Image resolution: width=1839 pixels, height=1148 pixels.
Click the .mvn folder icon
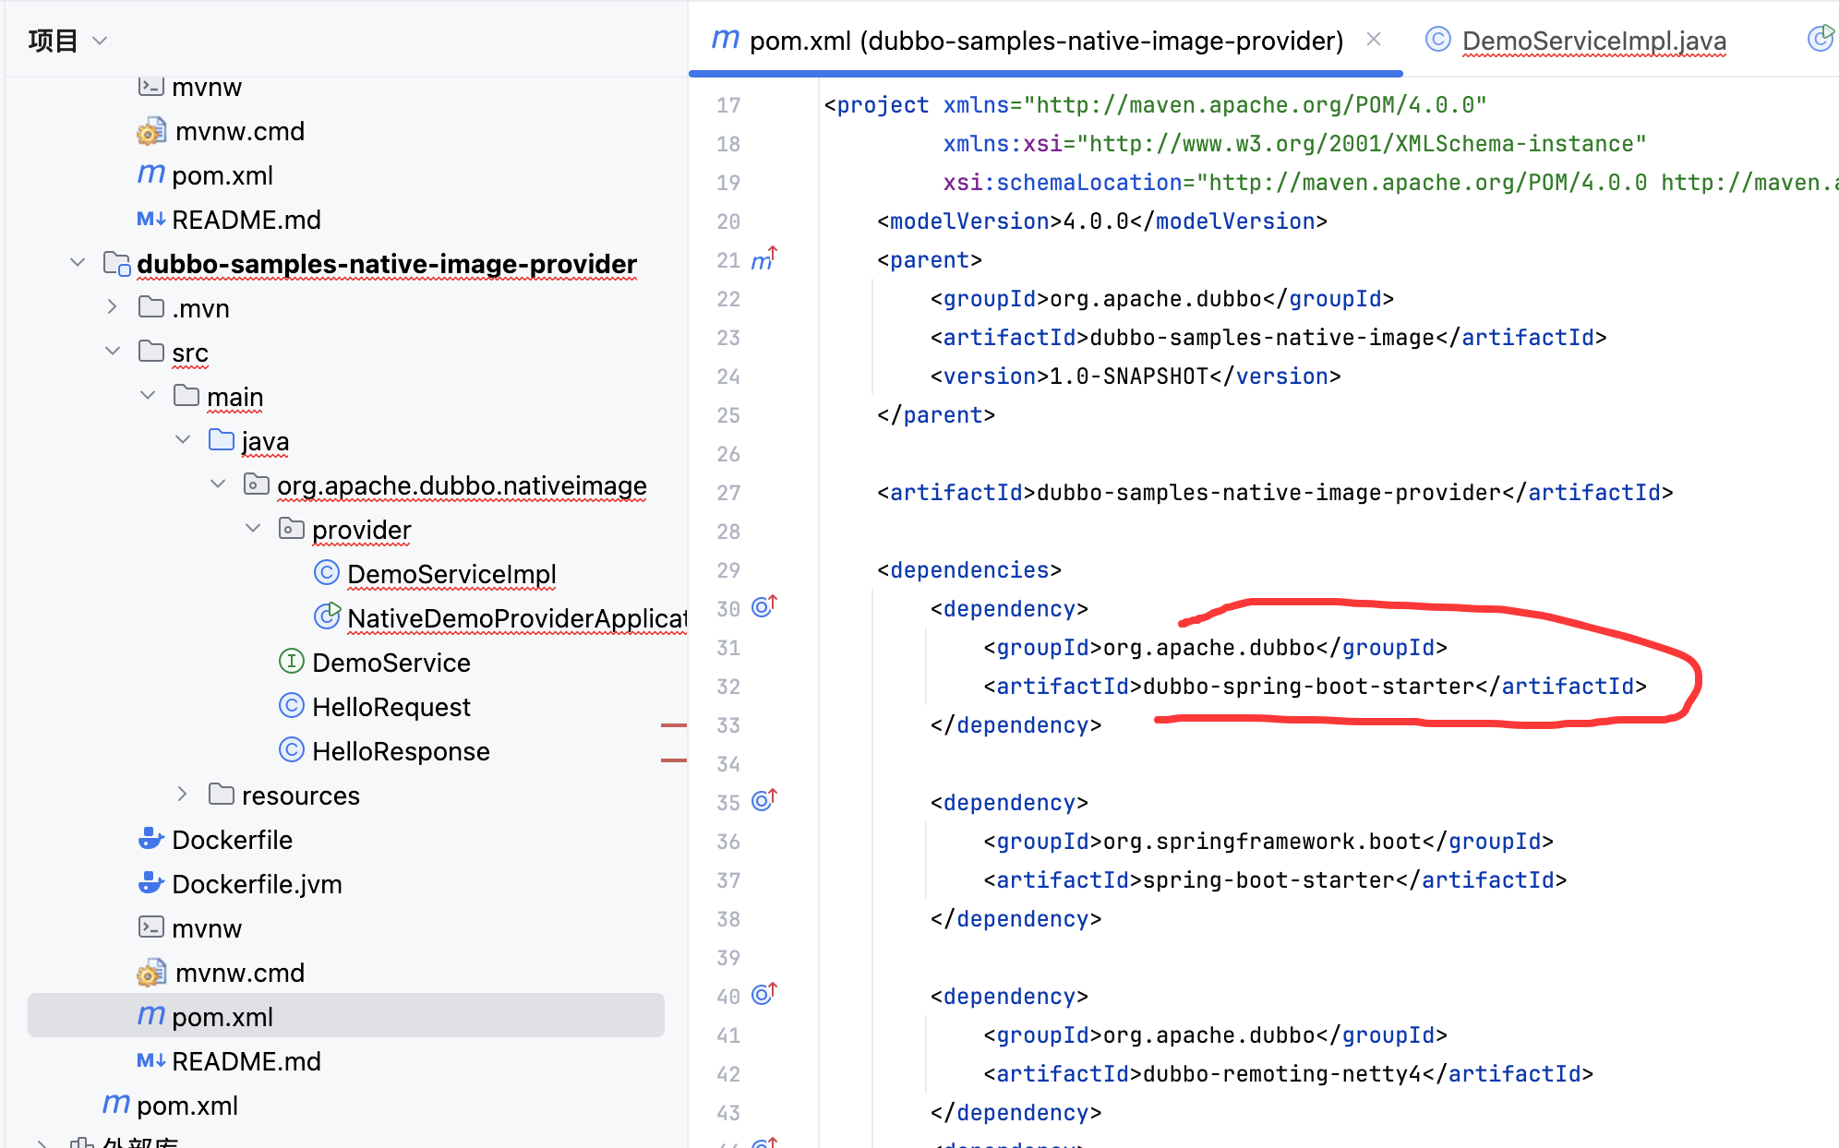coord(151,306)
